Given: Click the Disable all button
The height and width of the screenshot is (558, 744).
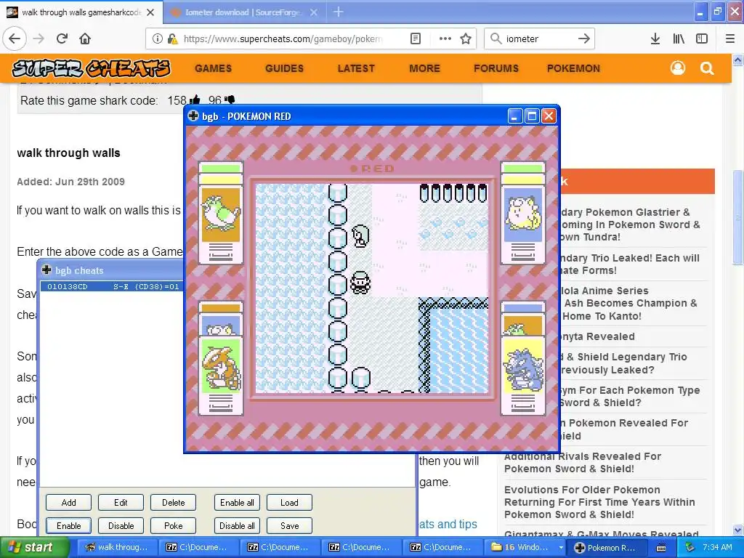Looking at the screenshot, I should [x=238, y=526].
